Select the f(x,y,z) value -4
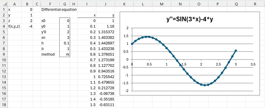 point(27,27)
